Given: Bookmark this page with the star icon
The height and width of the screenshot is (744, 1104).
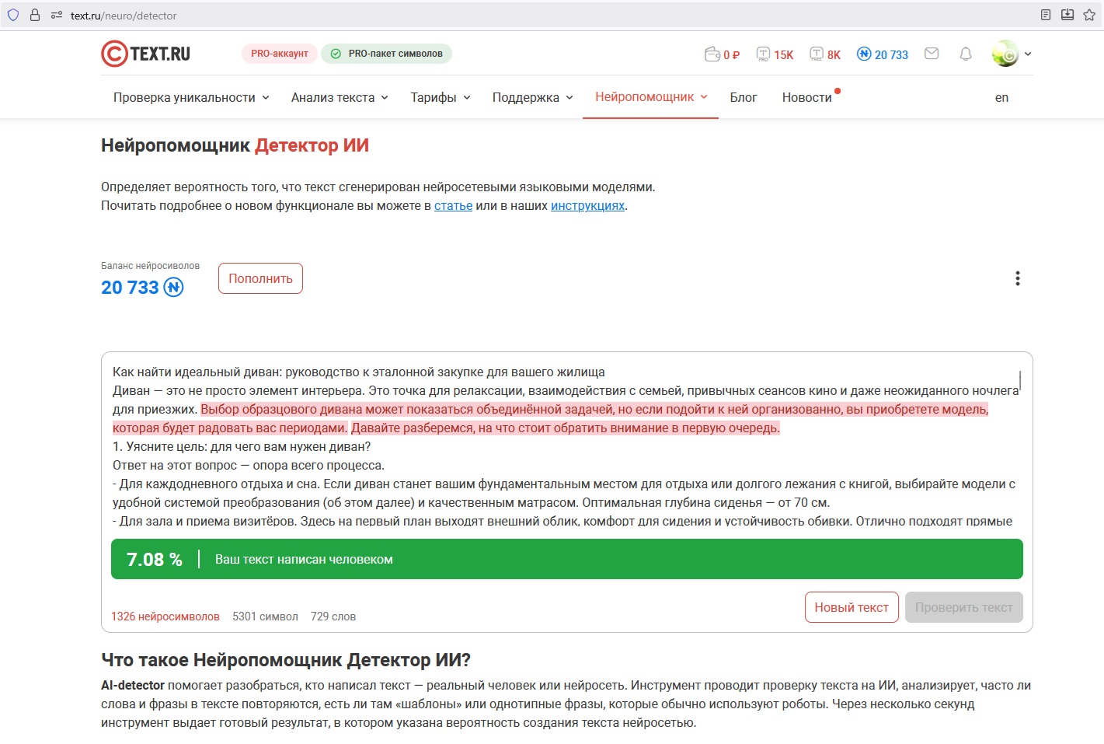Looking at the screenshot, I should [x=1089, y=15].
